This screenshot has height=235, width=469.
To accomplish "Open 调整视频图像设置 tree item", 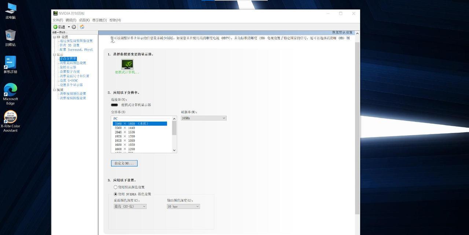I will coord(73,98).
